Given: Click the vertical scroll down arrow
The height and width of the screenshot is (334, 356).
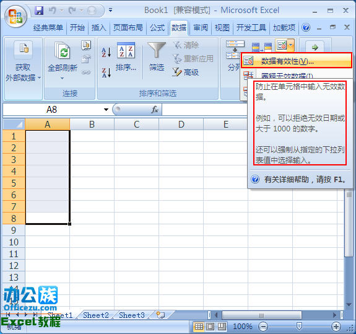Looking at the screenshot, I should coord(349,304).
